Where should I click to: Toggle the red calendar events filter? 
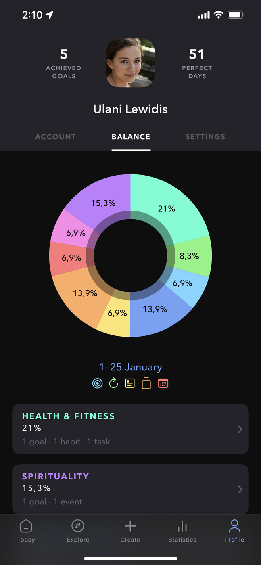pyautogui.click(x=163, y=383)
